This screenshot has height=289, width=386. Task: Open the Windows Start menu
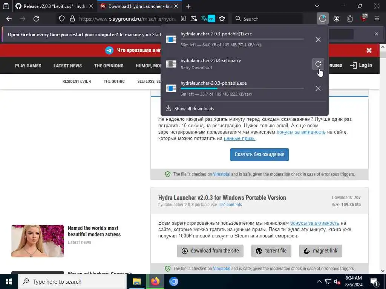(x=9, y=281)
